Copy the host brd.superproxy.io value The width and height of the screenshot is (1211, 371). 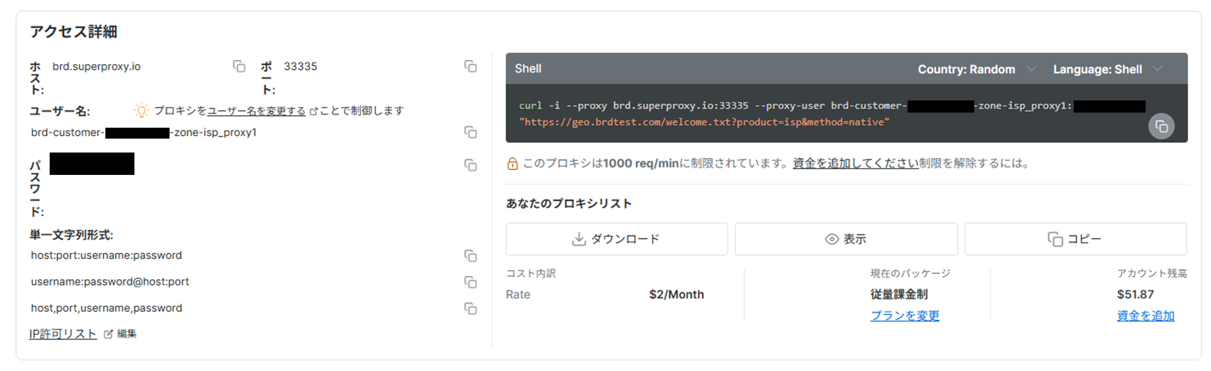click(239, 67)
